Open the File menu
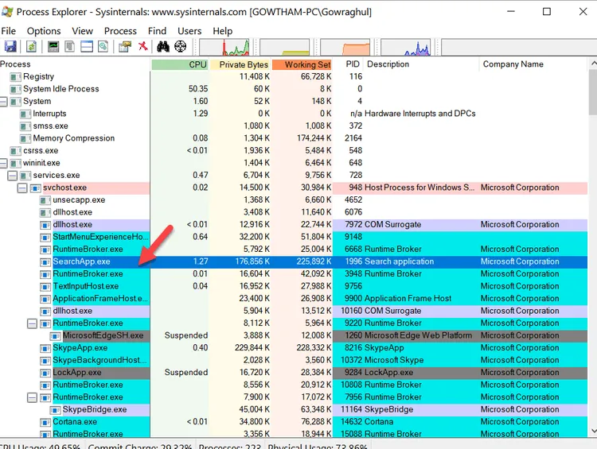The height and width of the screenshot is (449, 597). click(9, 31)
